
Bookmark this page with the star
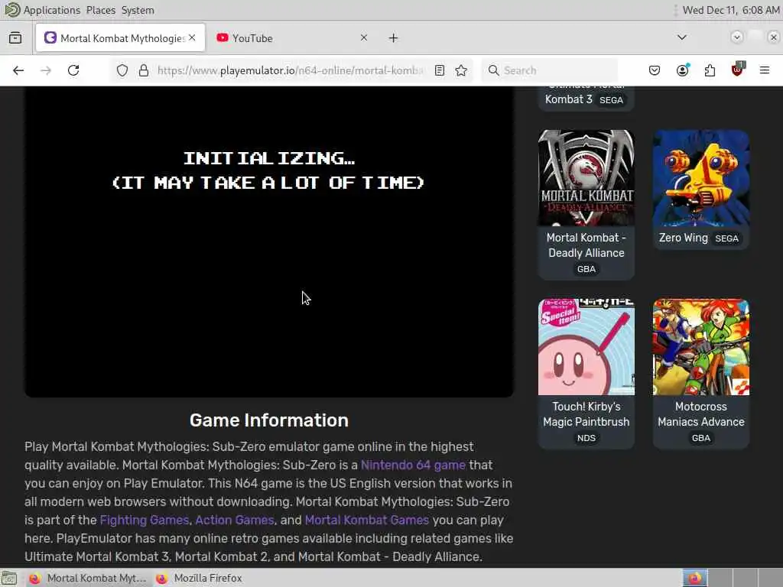(x=461, y=70)
